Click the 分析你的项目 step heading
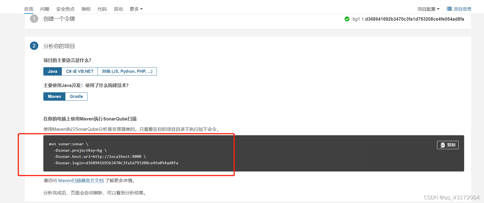Screen dimensions: 484x203 point(59,46)
